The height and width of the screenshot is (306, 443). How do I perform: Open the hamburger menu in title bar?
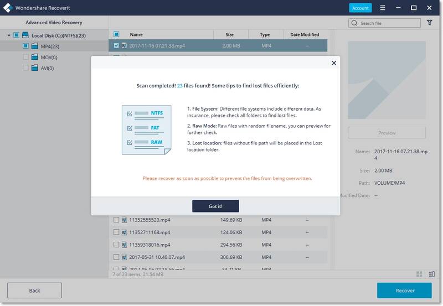382,8
